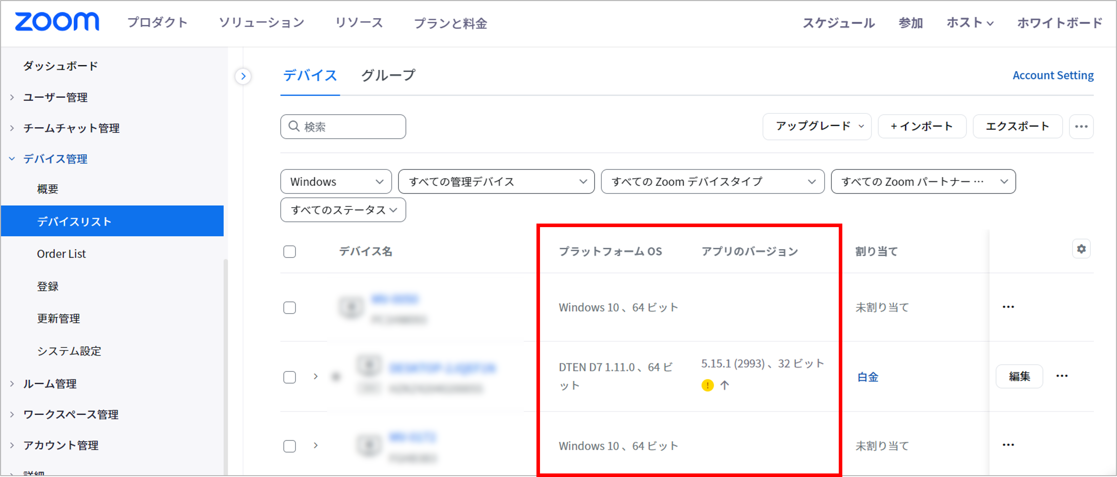Open the ホスト dropdown in the top bar
1117x477 pixels.
tap(970, 23)
